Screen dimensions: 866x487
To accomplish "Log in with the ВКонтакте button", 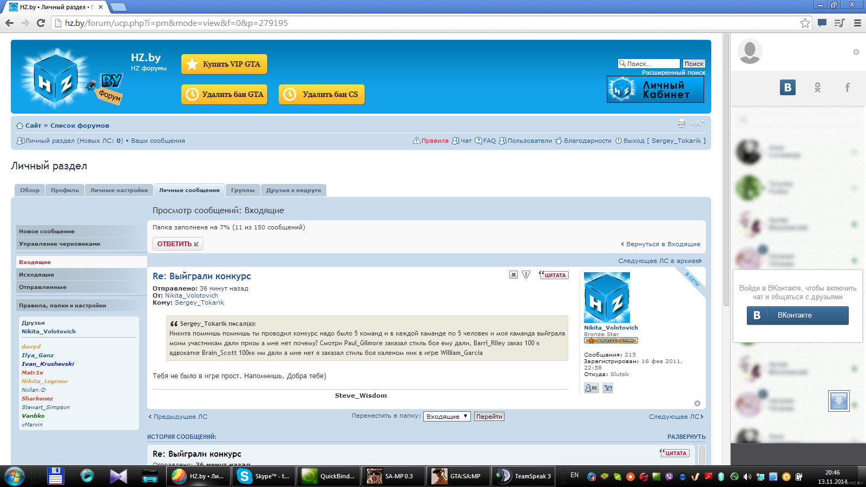I will click(x=797, y=315).
